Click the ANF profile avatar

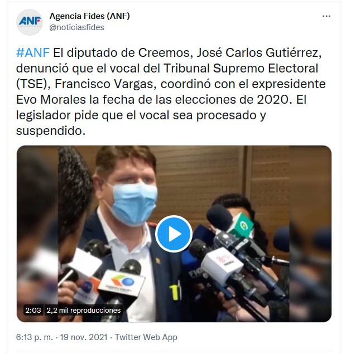tap(30, 22)
